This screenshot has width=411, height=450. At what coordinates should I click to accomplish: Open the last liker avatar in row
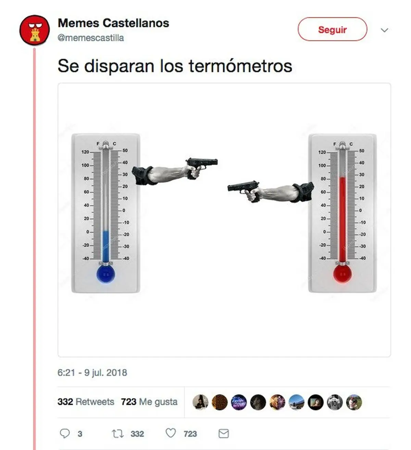click(x=354, y=402)
